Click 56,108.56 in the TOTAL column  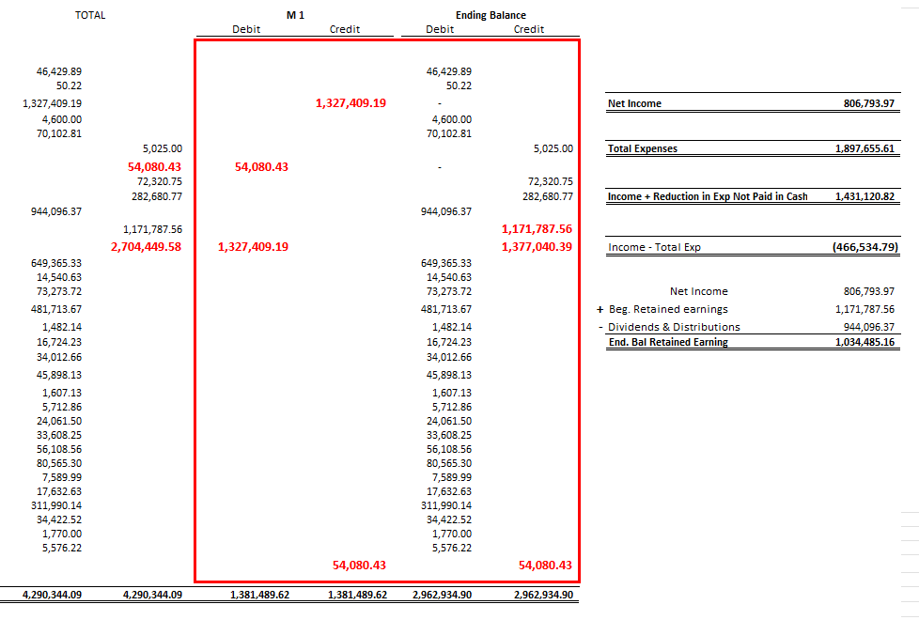(x=59, y=449)
